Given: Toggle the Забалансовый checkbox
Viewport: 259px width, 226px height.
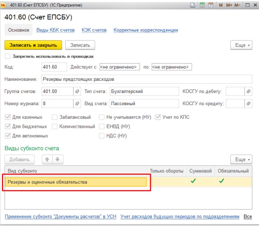Looking at the screenshot, I should (x=55, y=117).
